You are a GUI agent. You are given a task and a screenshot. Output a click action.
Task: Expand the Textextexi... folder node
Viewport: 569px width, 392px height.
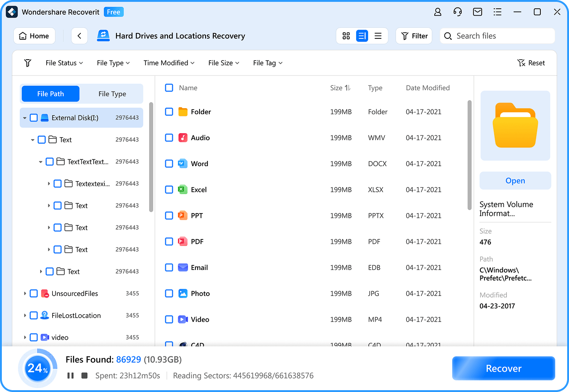pyautogui.click(x=48, y=184)
